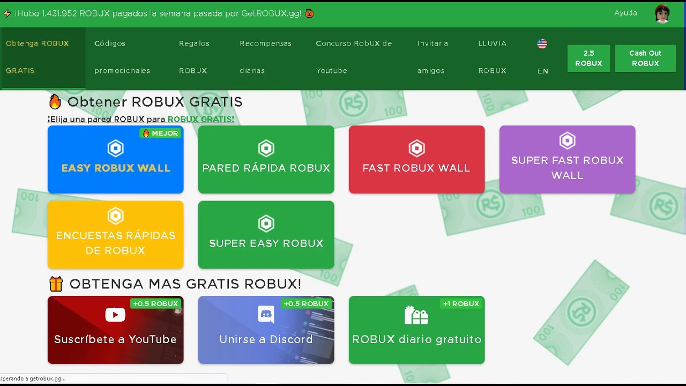Click the Discord logo icon
This screenshot has width=686, height=386.
[x=266, y=315]
